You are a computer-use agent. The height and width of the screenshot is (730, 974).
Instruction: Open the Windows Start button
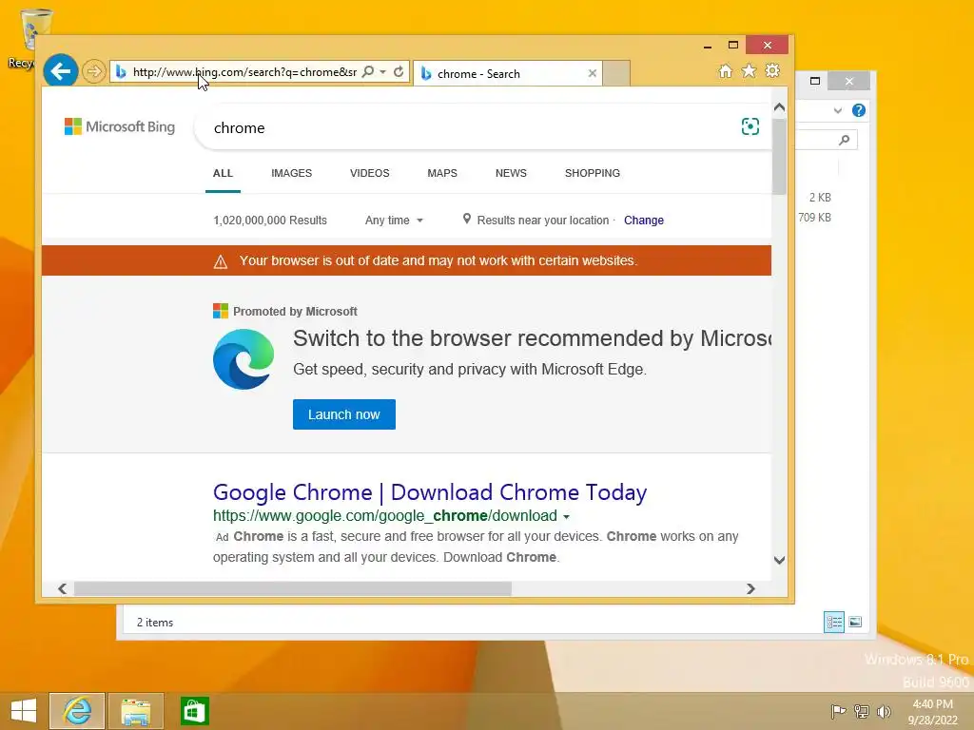pyautogui.click(x=24, y=711)
